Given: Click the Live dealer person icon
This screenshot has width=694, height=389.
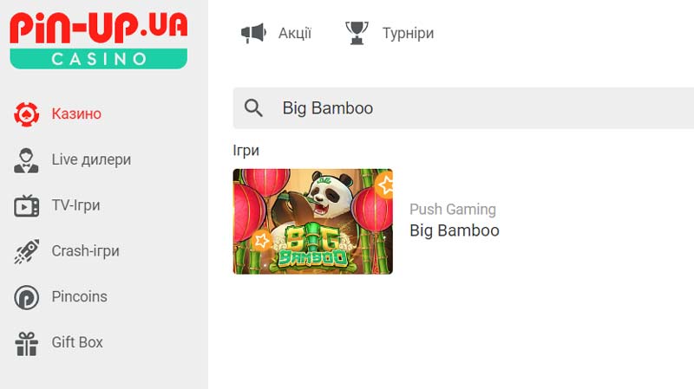Looking at the screenshot, I should 26,160.
